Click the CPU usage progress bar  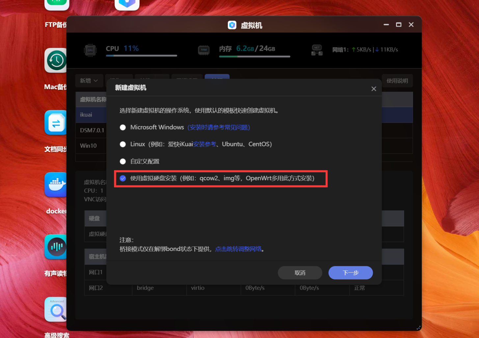(x=142, y=56)
